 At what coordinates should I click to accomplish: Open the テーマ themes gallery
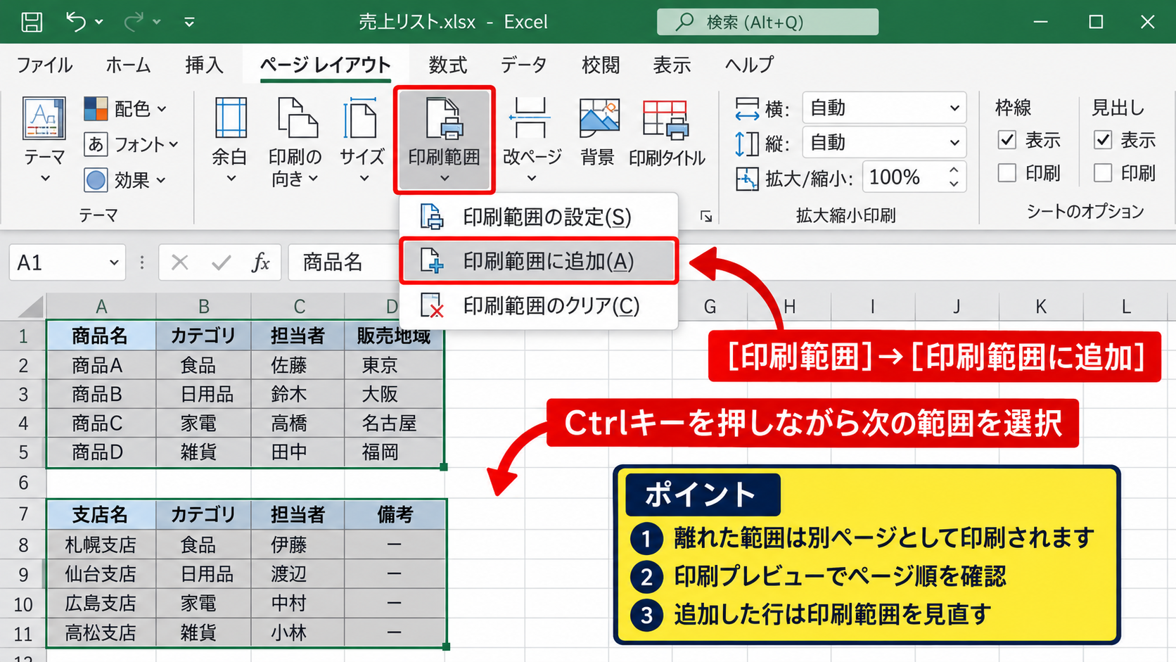(44, 140)
